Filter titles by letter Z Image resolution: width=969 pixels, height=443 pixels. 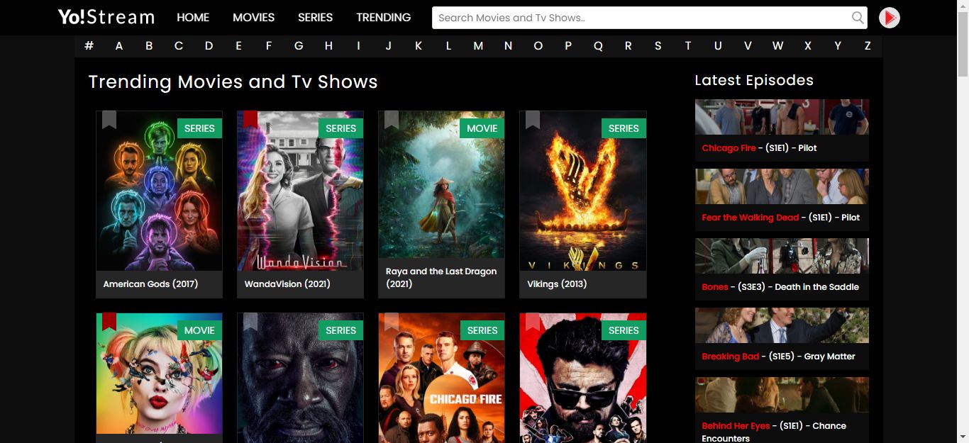point(868,45)
